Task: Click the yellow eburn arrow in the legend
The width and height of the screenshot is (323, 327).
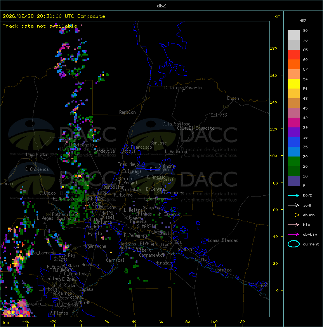Action: [293, 215]
